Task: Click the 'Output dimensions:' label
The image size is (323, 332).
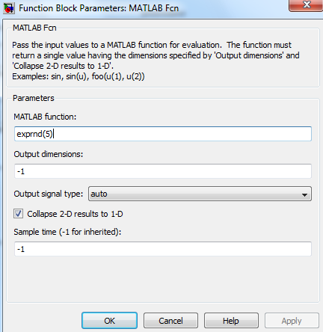Action: [49, 154]
